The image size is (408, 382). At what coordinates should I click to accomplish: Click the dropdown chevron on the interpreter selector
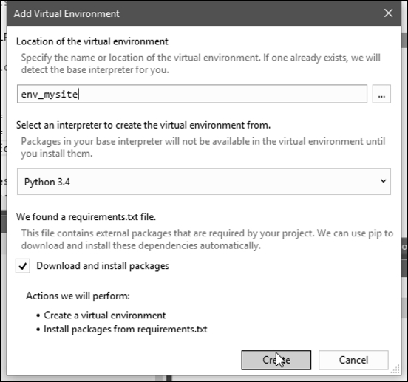click(383, 181)
